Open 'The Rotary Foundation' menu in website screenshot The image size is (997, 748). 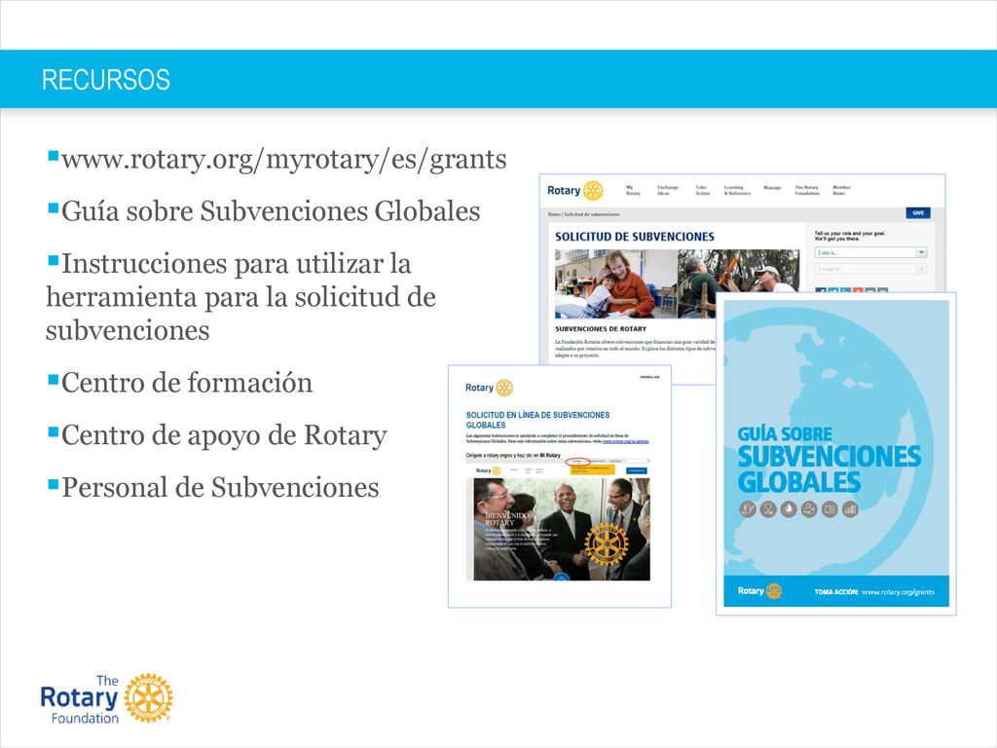807,190
